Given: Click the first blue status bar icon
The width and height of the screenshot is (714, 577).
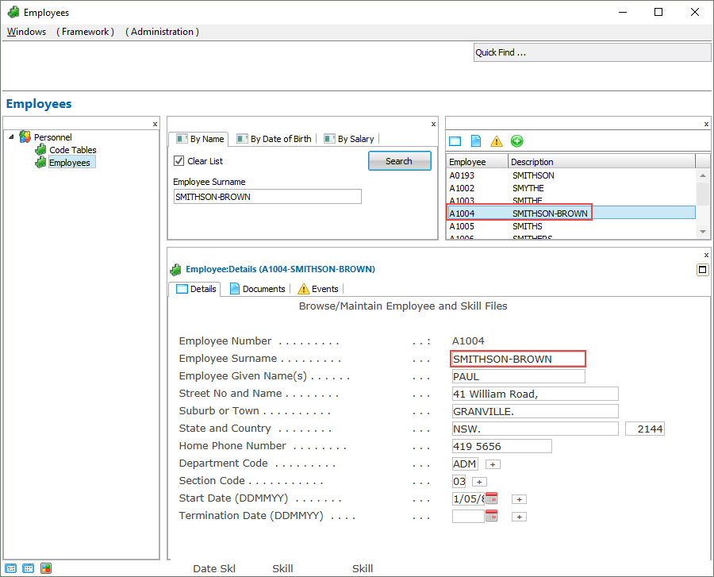Looking at the screenshot, I should 11,568.
